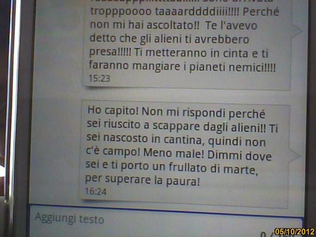Select the message bubble sent at 16:24
This screenshot has height=237, width=316.
184,154
